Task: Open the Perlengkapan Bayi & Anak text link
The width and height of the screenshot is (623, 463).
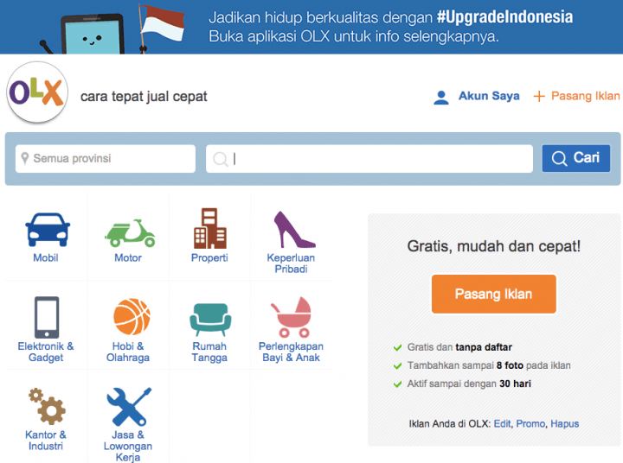Action: click(291, 352)
